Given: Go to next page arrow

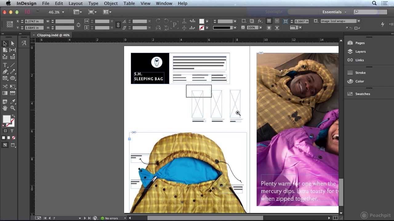Looking at the screenshot, I should click(x=85, y=218).
